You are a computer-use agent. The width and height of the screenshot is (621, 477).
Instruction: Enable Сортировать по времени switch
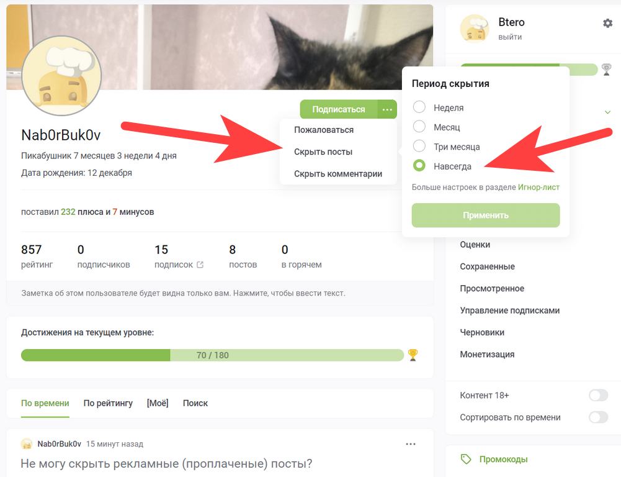[598, 417]
